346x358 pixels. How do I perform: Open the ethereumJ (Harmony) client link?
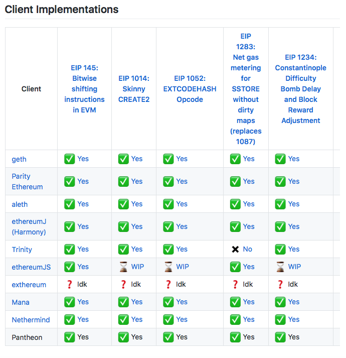click(x=29, y=227)
